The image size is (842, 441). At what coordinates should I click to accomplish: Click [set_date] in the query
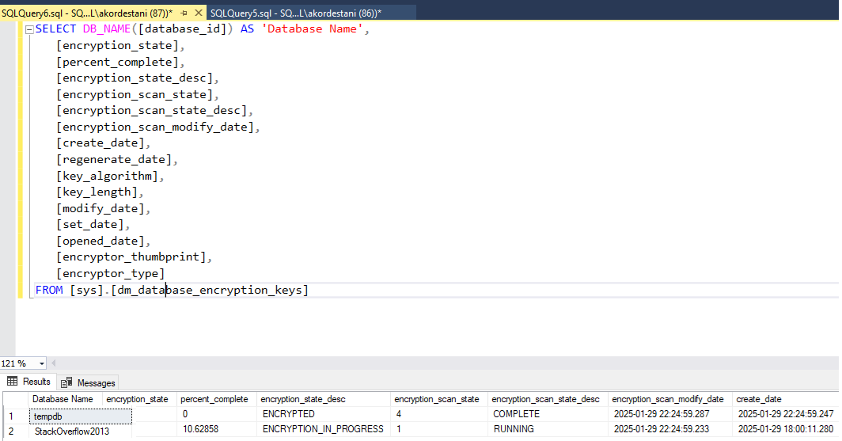pos(89,225)
